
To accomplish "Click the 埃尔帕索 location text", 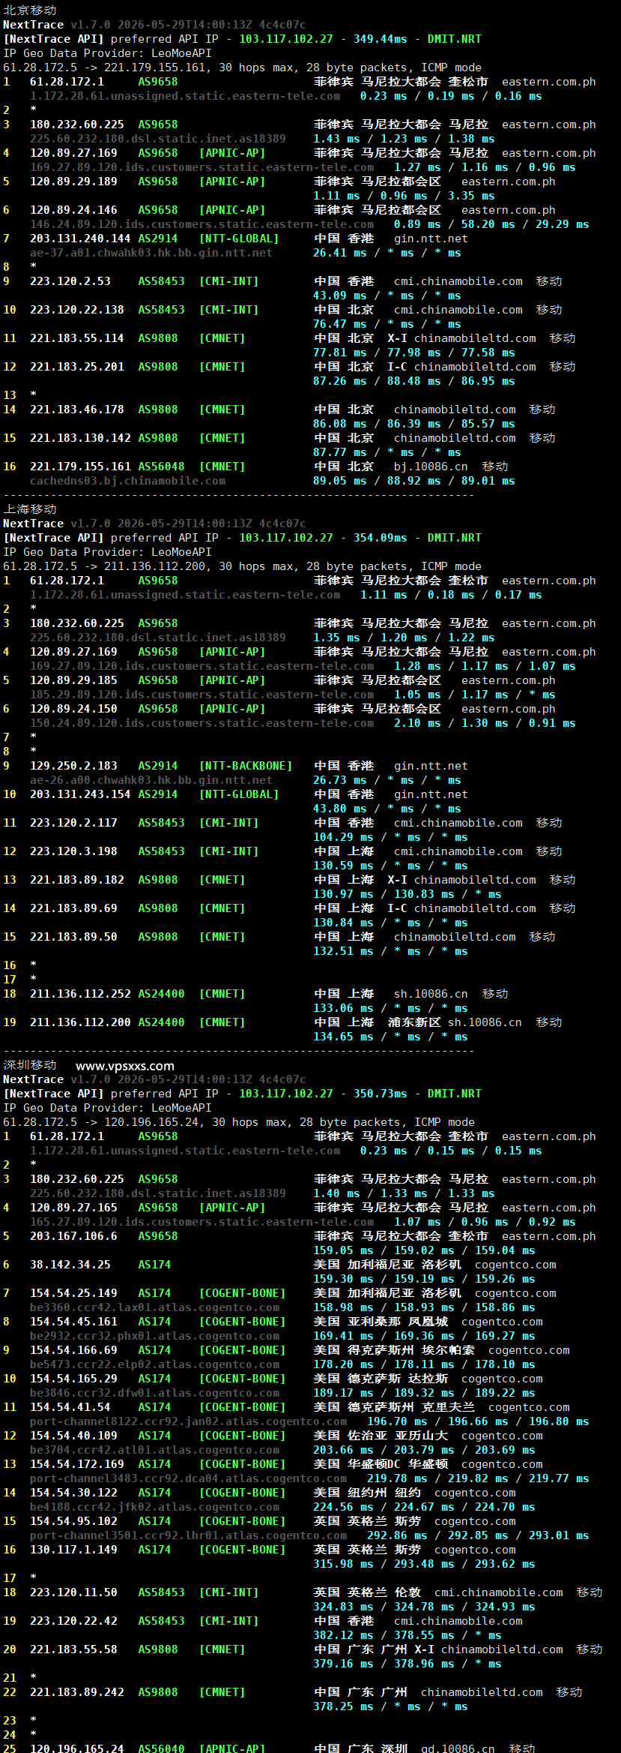I will [x=448, y=1350].
